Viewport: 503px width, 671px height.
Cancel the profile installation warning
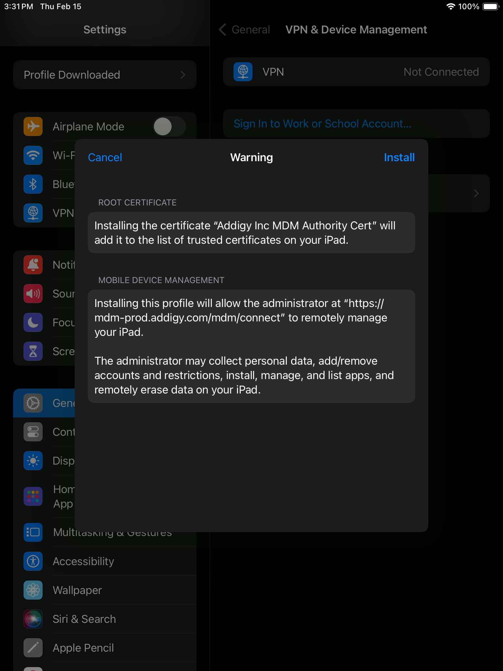[105, 157]
